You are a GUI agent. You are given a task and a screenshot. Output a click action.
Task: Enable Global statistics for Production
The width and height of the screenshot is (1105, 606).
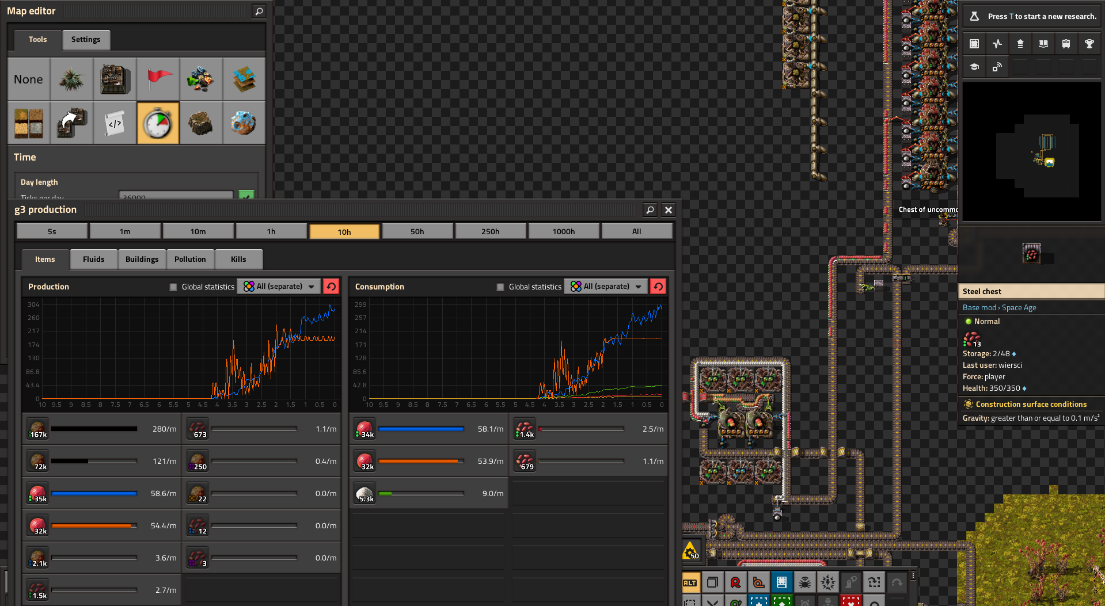point(173,287)
